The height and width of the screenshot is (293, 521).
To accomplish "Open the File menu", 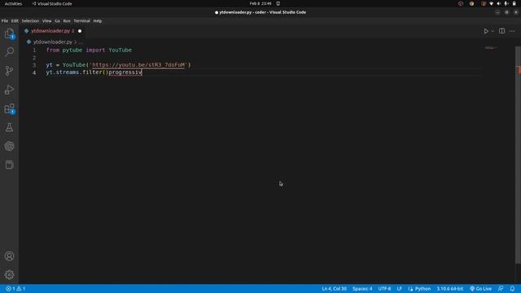I will 5,21.
